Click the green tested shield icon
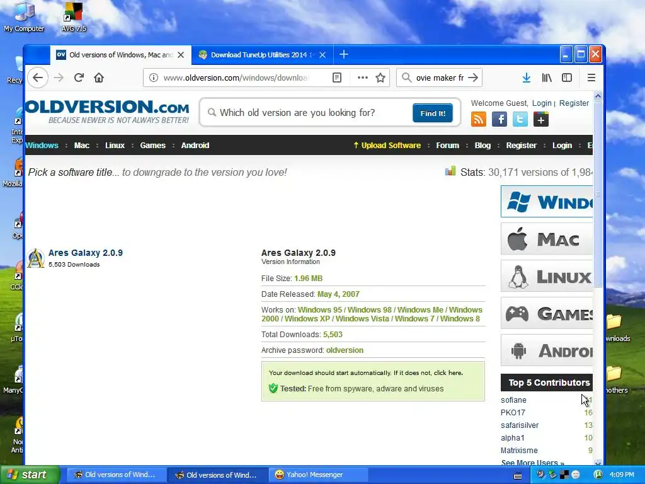645x484 pixels. point(273,388)
